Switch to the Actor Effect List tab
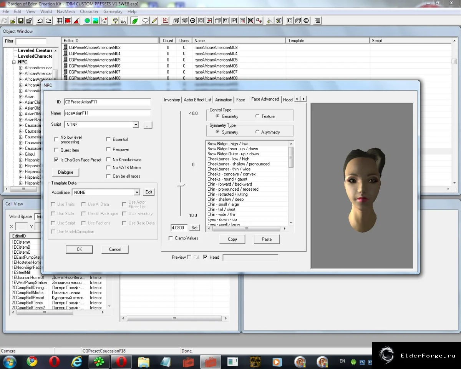 click(x=197, y=100)
